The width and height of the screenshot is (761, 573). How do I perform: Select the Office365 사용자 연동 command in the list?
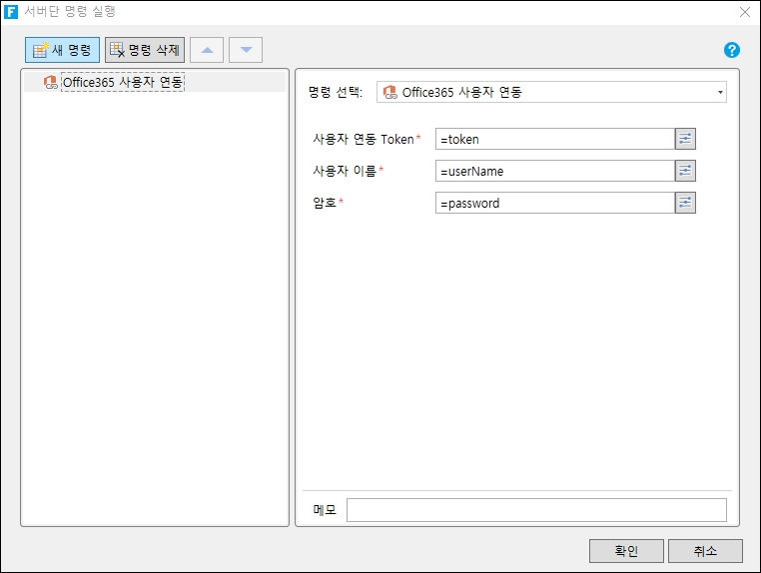coord(122,83)
